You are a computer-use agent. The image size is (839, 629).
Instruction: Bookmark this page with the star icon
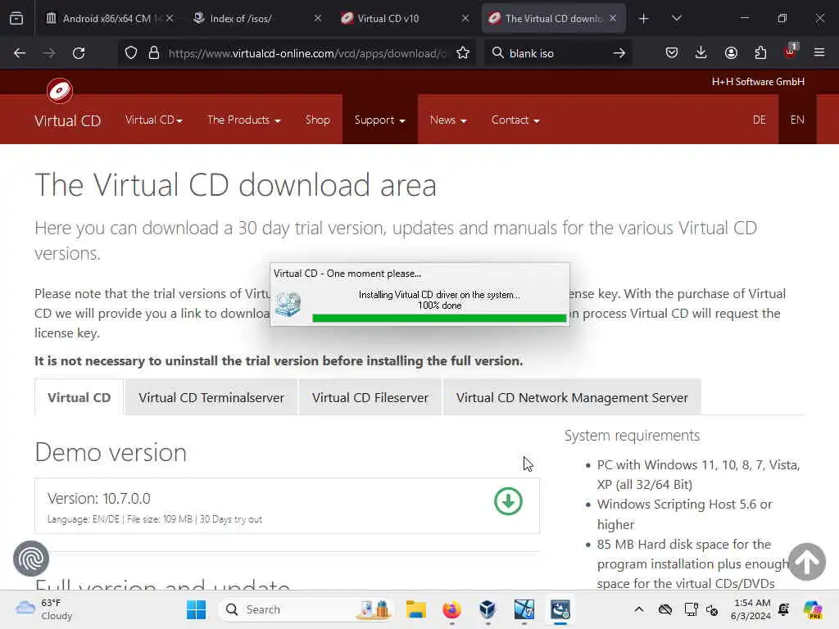463,53
